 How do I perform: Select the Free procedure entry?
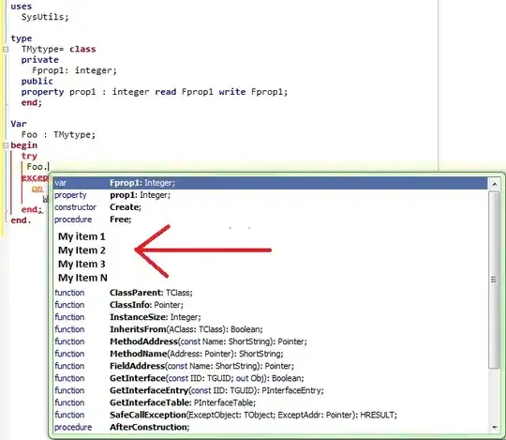(x=270, y=220)
